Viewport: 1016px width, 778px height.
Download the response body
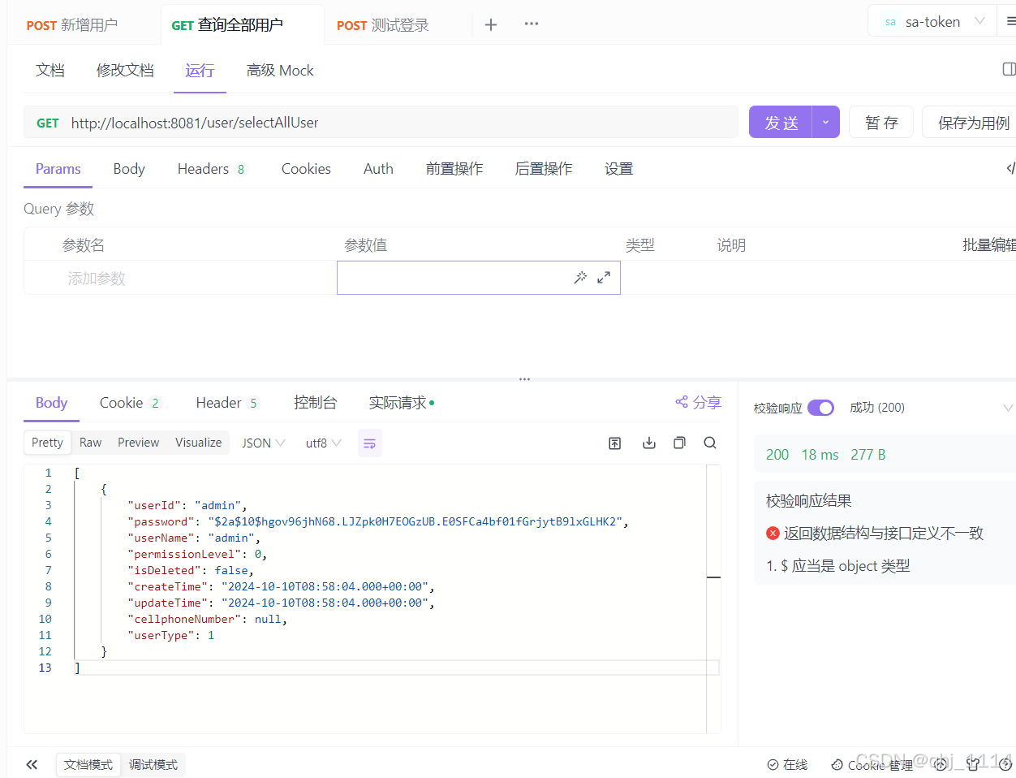(x=648, y=443)
